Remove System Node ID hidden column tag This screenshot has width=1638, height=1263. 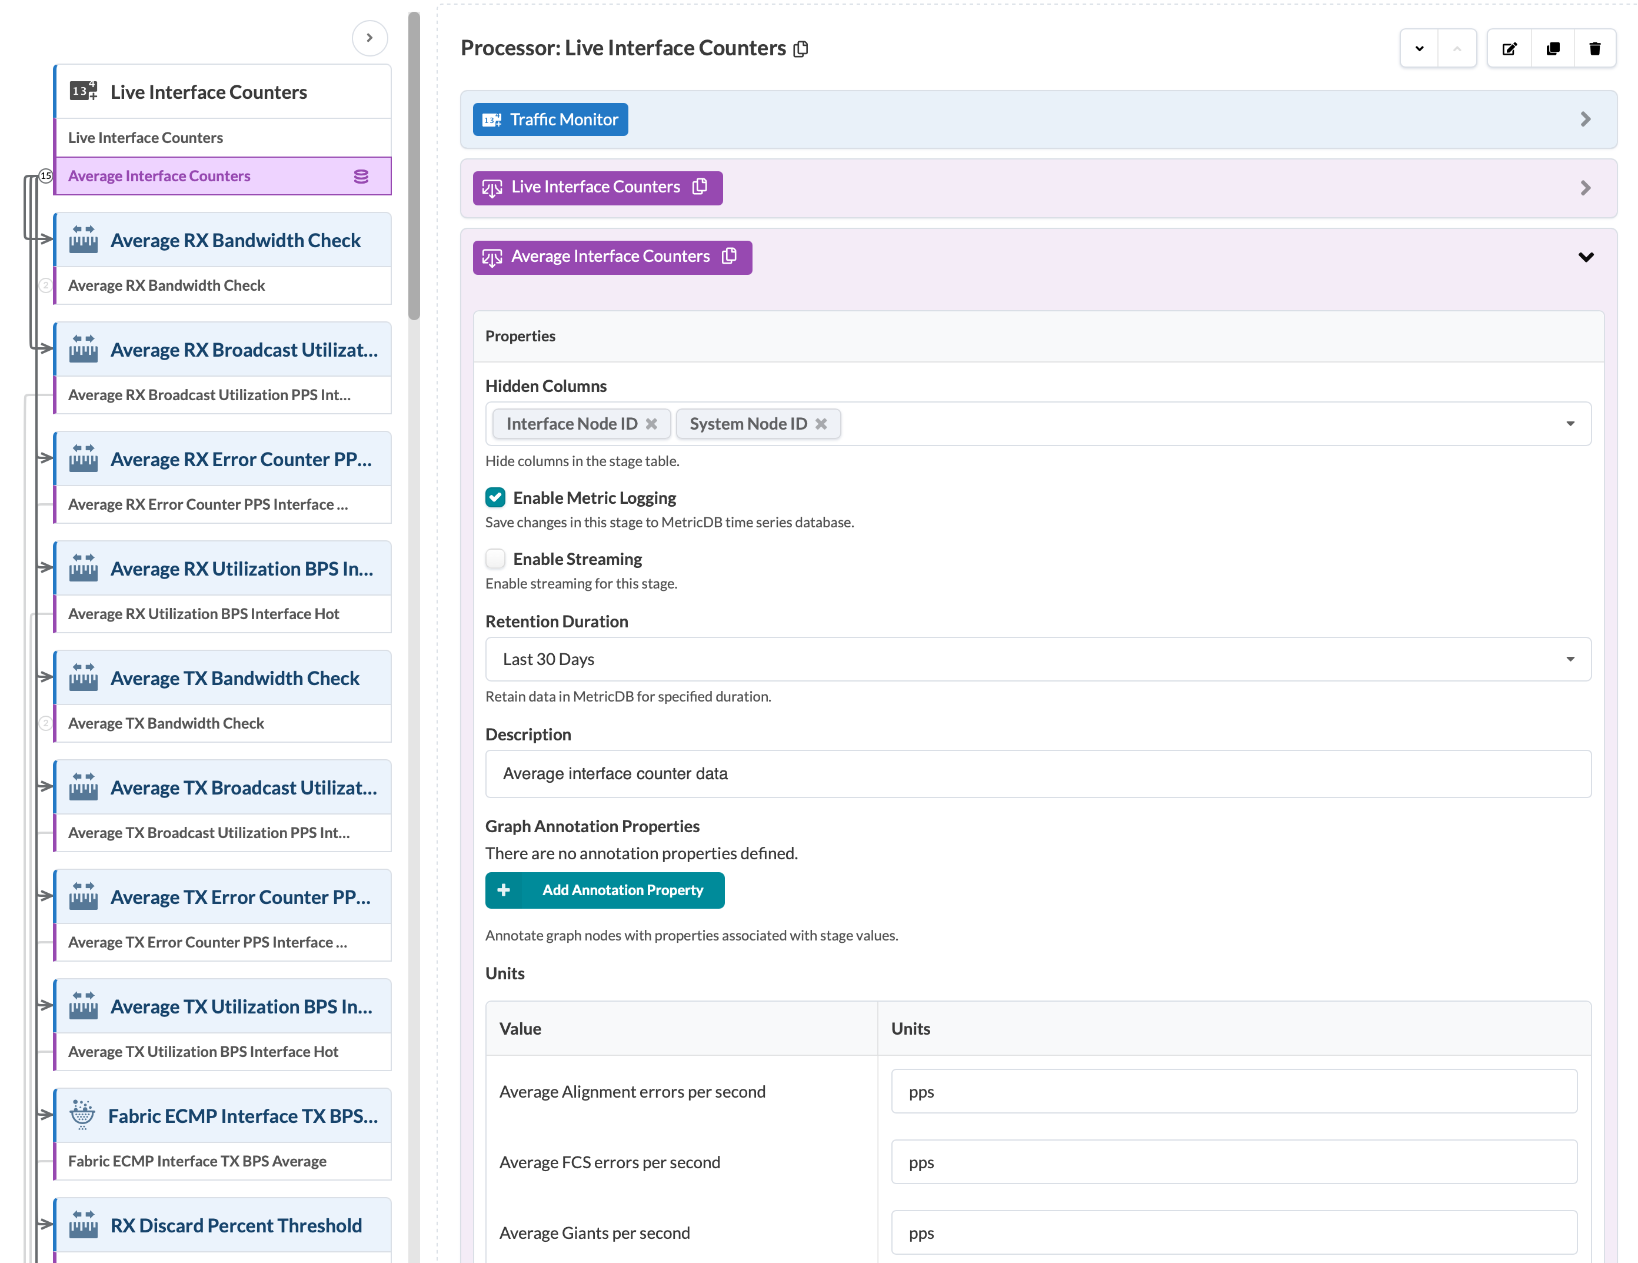point(821,424)
